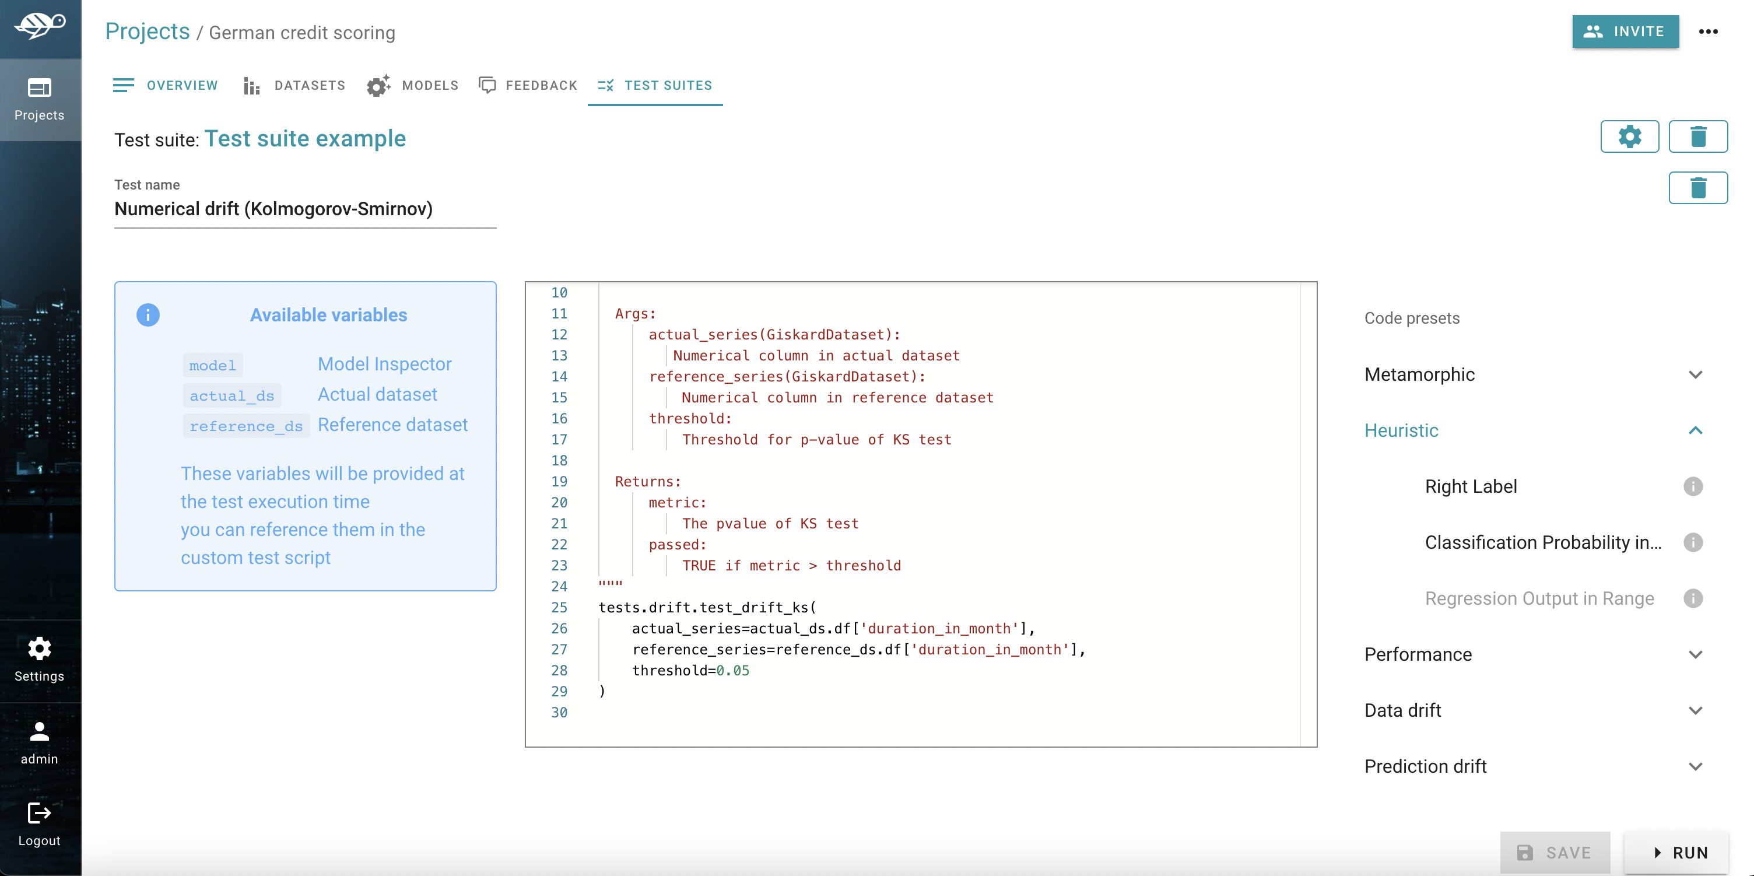
Task: Switch to the Datasets tab
Action: click(x=294, y=86)
